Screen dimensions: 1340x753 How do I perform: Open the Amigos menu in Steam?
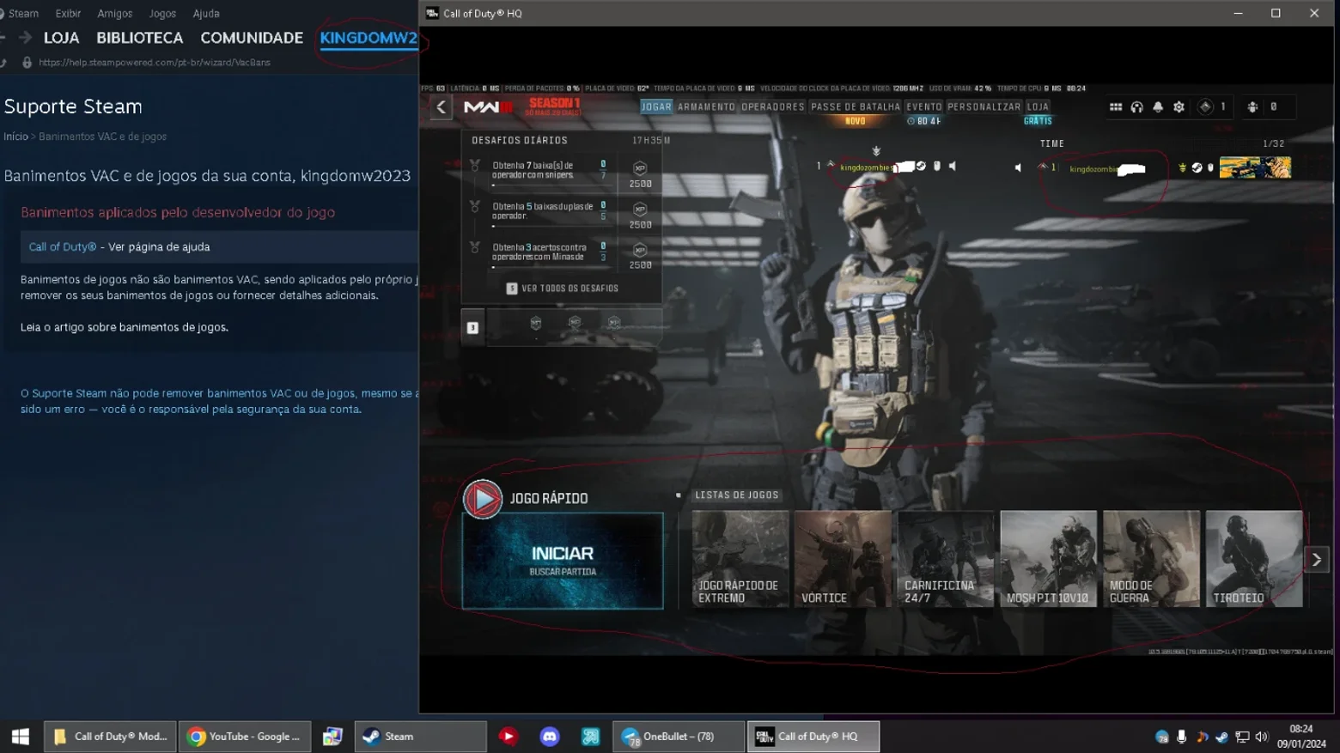pos(114,14)
